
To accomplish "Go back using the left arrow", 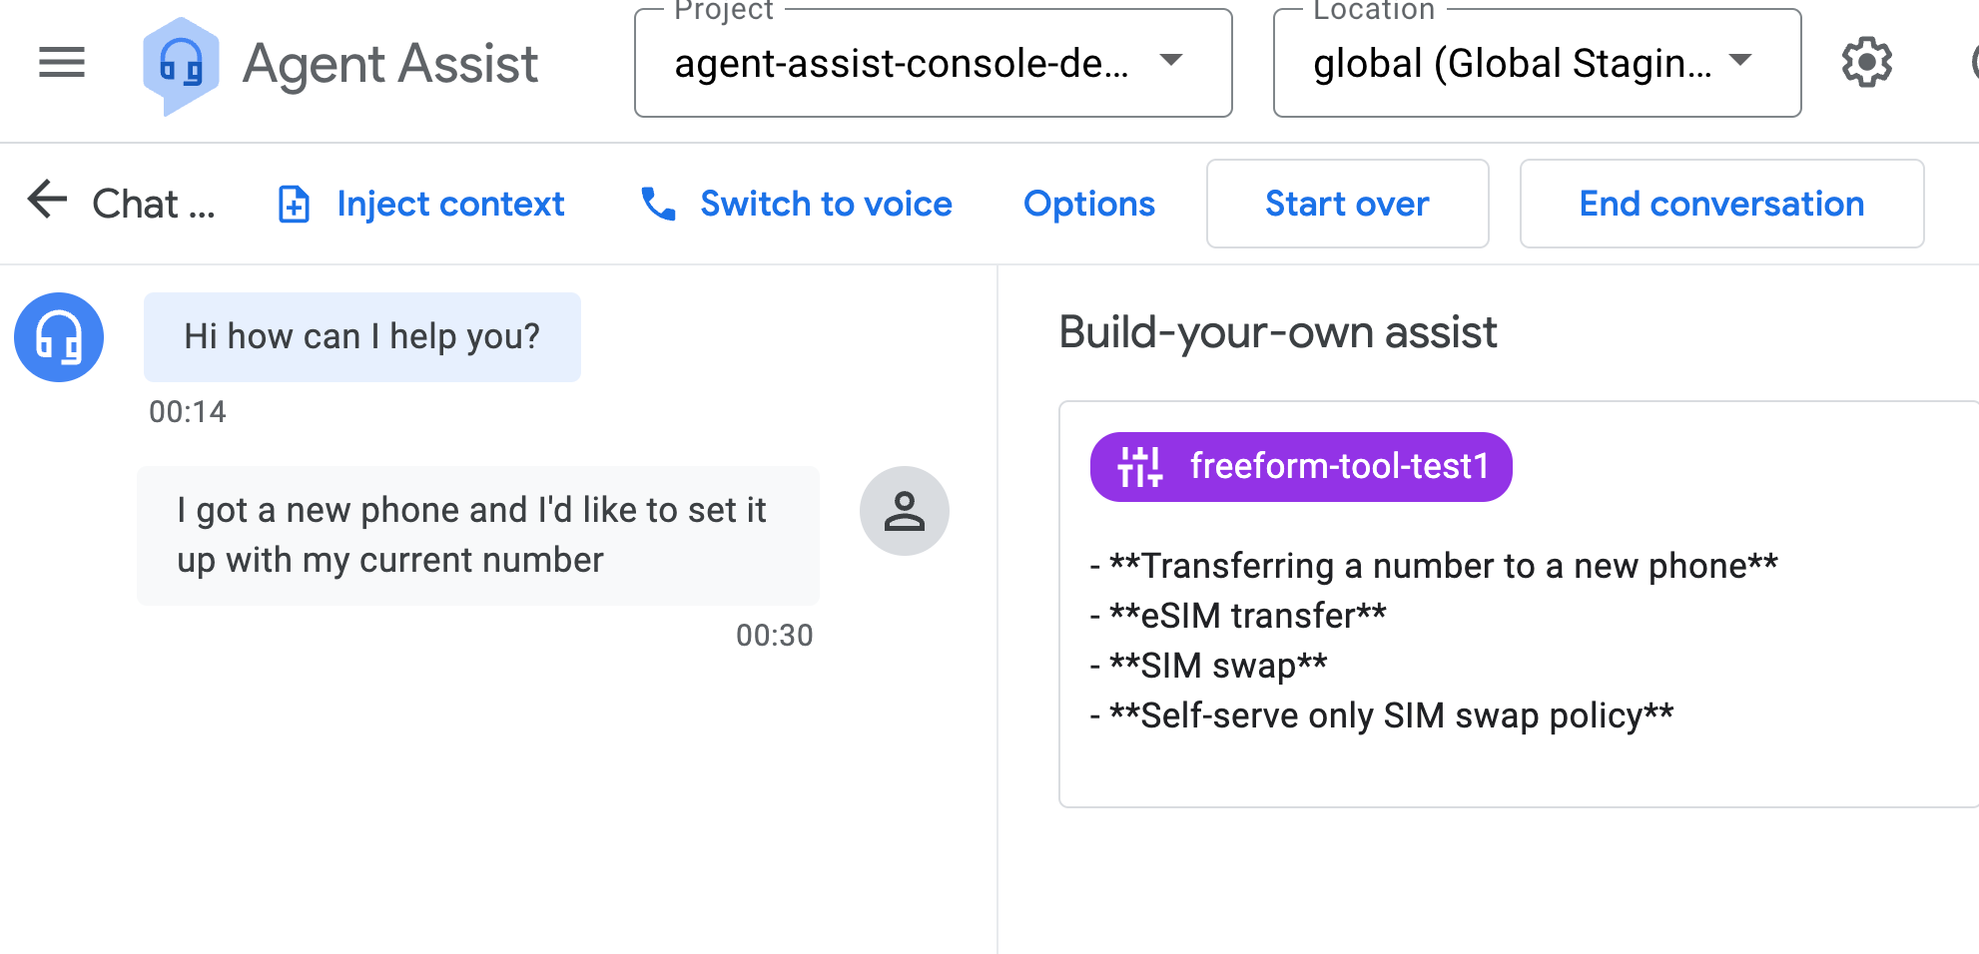I will (46, 200).
